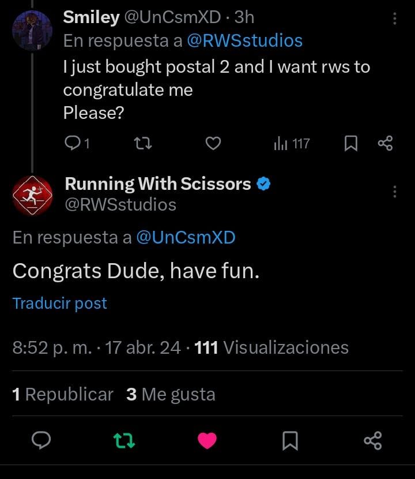Open Smiley's profile avatar
This screenshot has width=415, height=479.
click(x=32, y=31)
